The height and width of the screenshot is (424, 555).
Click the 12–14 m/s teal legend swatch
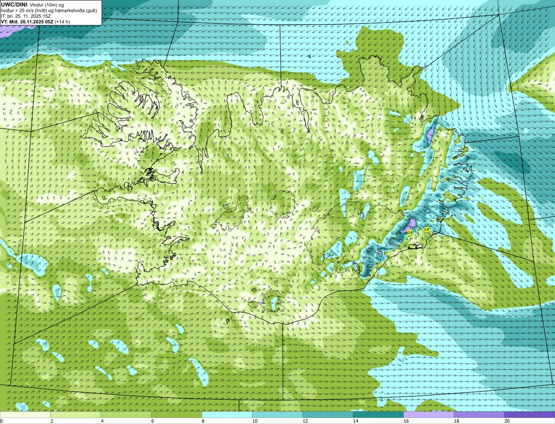pyautogui.click(x=328, y=414)
